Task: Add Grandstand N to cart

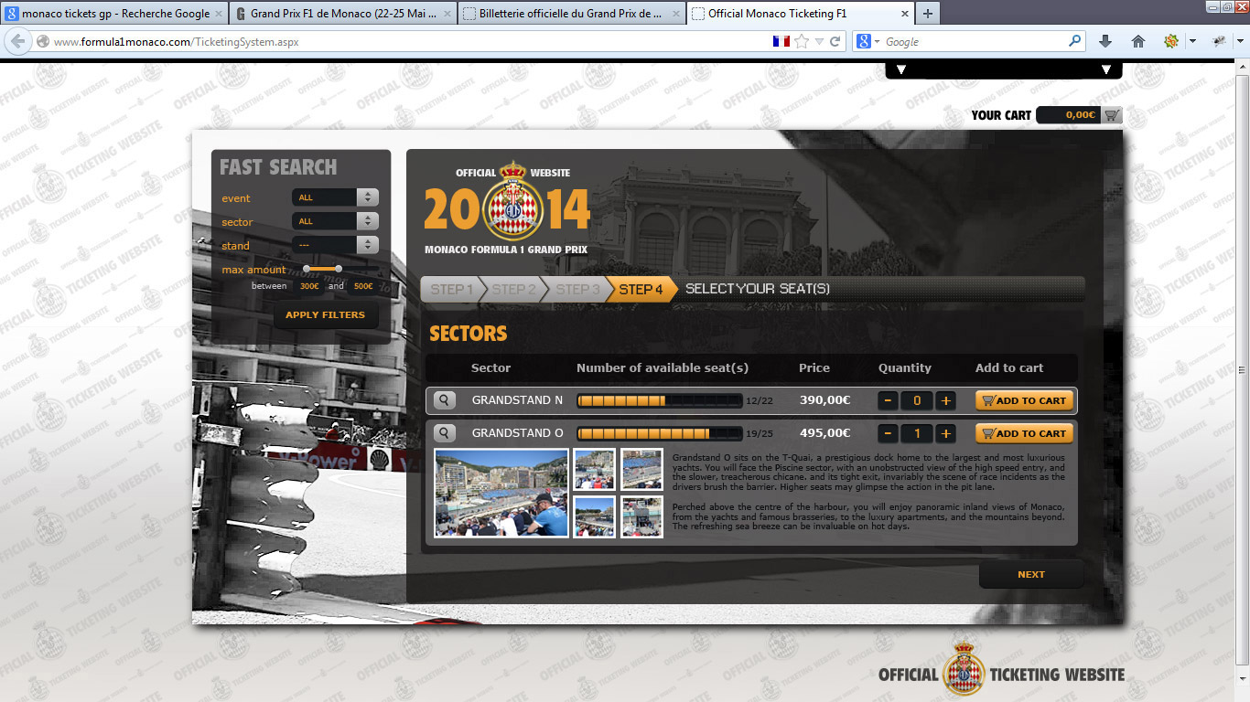Action: point(1024,400)
